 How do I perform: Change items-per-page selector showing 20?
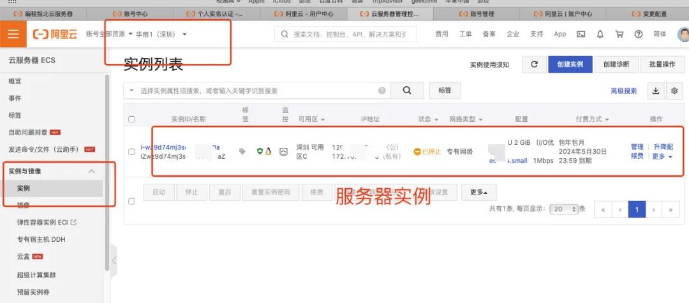pyautogui.click(x=564, y=209)
